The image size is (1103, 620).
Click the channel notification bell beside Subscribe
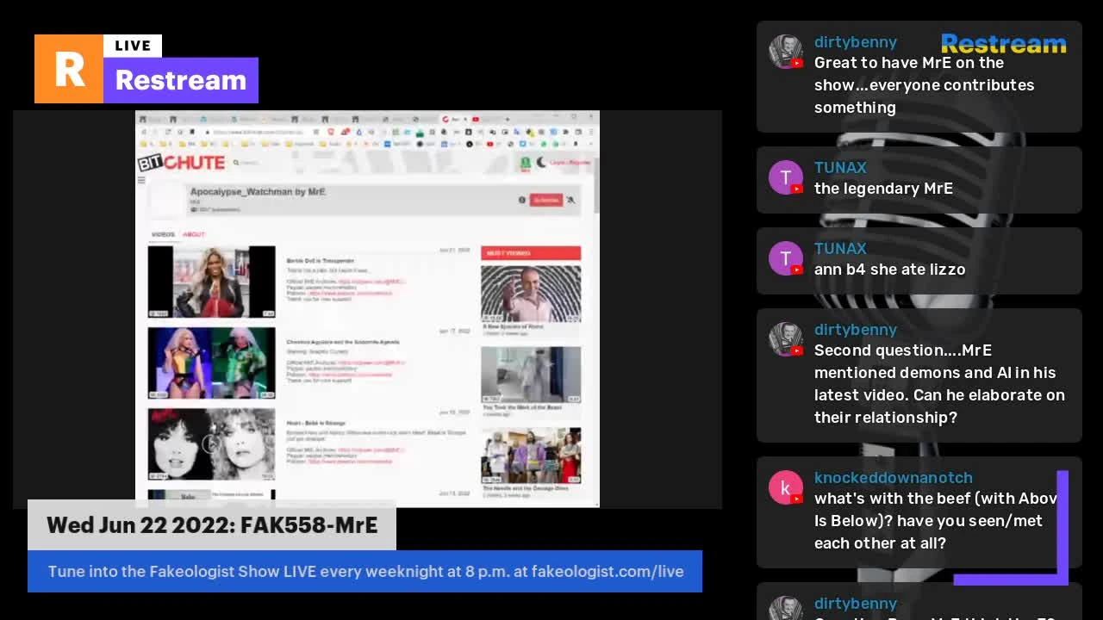(x=570, y=200)
